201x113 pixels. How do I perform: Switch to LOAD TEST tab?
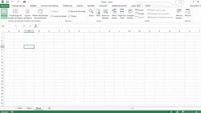(136, 6)
